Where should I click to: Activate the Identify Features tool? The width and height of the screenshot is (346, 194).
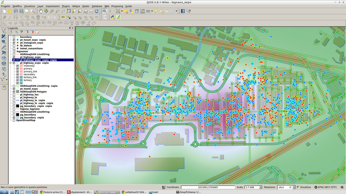(105, 11)
